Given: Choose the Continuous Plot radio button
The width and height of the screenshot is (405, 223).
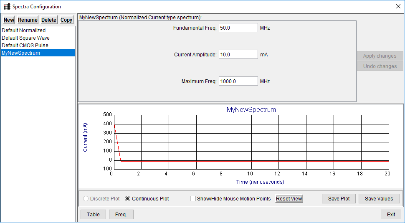Looking at the screenshot, I should (x=147, y=199).
